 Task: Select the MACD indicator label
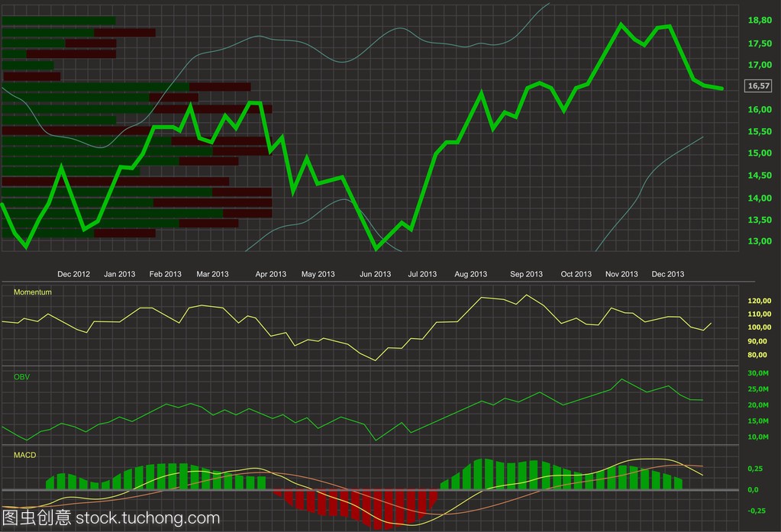(24, 455)
